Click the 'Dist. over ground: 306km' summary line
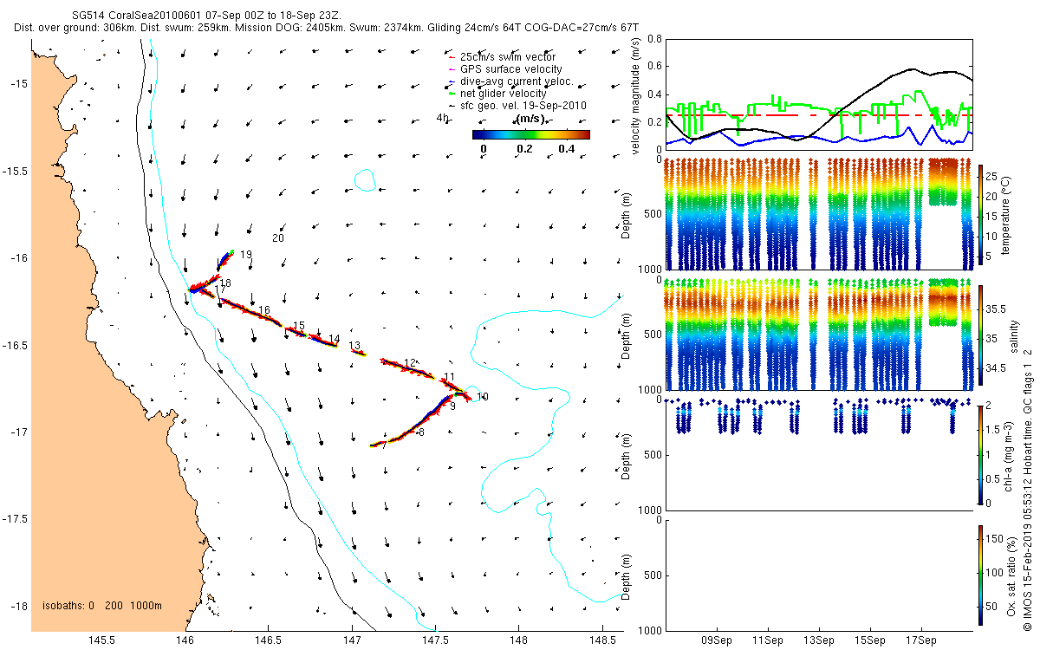The height and width of the screenshot is (650, 1040). pyautogui.click(x=326, y=29)
